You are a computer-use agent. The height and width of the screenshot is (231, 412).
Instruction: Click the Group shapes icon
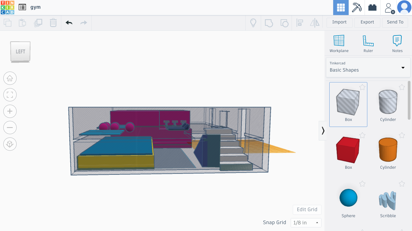pos(269,23)
